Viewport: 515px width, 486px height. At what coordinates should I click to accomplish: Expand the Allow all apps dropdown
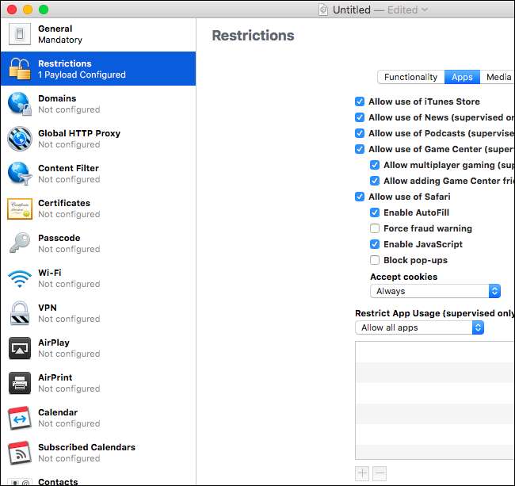click(419, 327)
